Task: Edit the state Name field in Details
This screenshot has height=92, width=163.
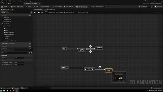Action: point(19,58)
